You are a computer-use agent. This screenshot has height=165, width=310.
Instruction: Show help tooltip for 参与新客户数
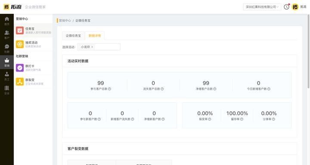coord(99,119)
